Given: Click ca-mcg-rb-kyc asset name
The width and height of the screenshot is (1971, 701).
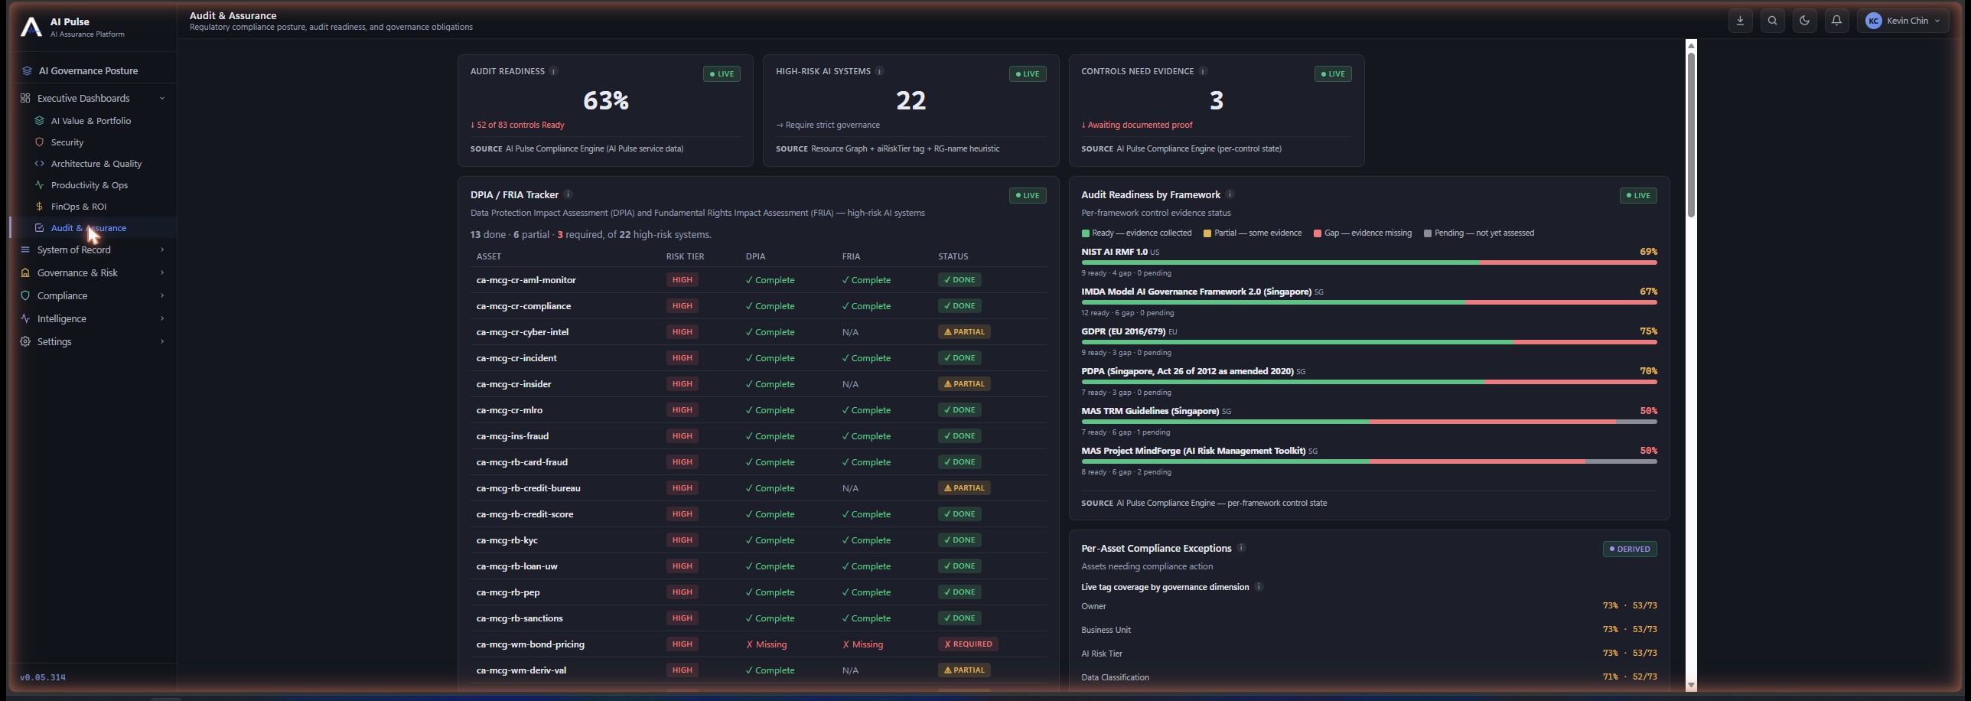Looking at the screenshot, I should pos(507,540).
